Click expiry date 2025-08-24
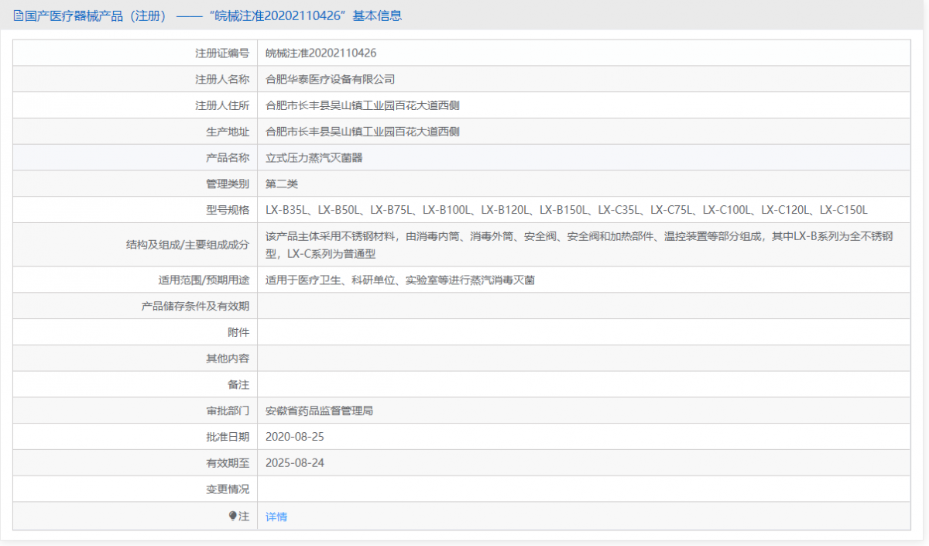Image resolution: width=929 pixels, height=546 pixels. pyautogui.click(x=295, y=463)
